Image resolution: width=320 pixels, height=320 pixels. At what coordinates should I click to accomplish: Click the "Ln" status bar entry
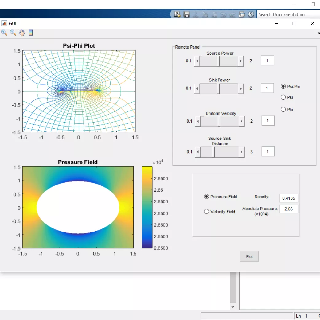[299, 316]
